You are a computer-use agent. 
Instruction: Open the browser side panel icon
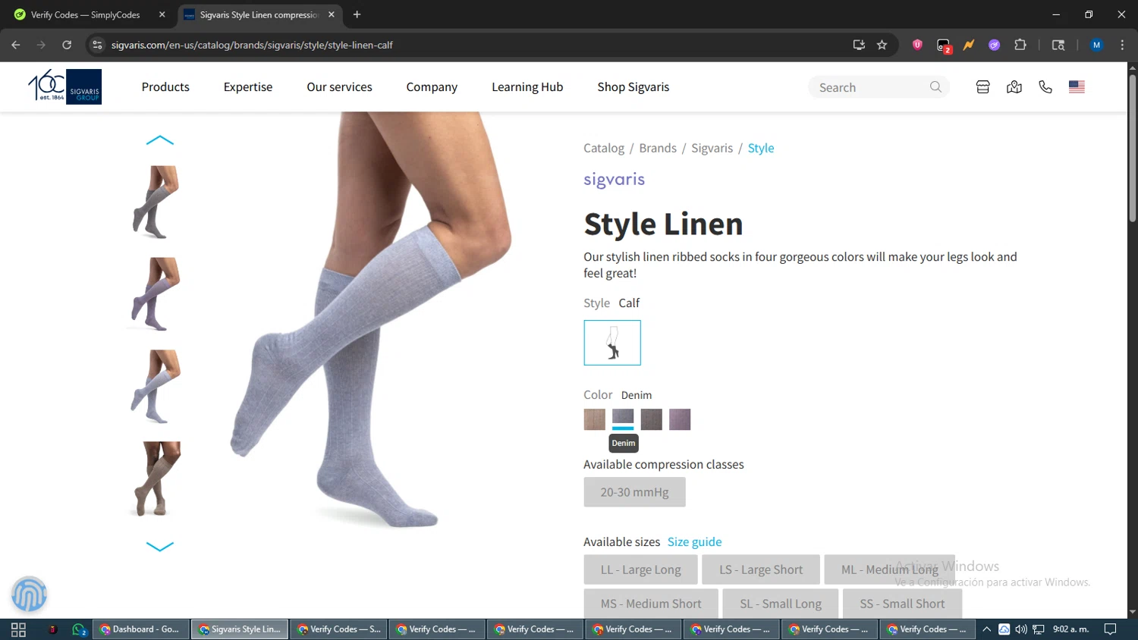[1058, 45]
